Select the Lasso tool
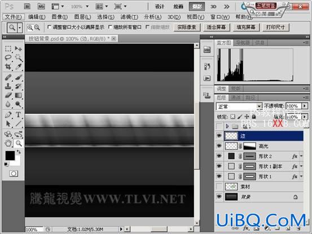 [8, 58]
